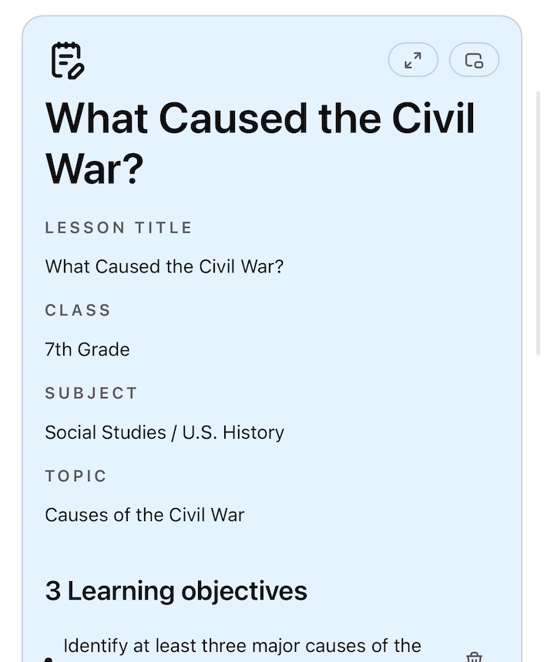Click the TOPIC label

coord(76,476)
